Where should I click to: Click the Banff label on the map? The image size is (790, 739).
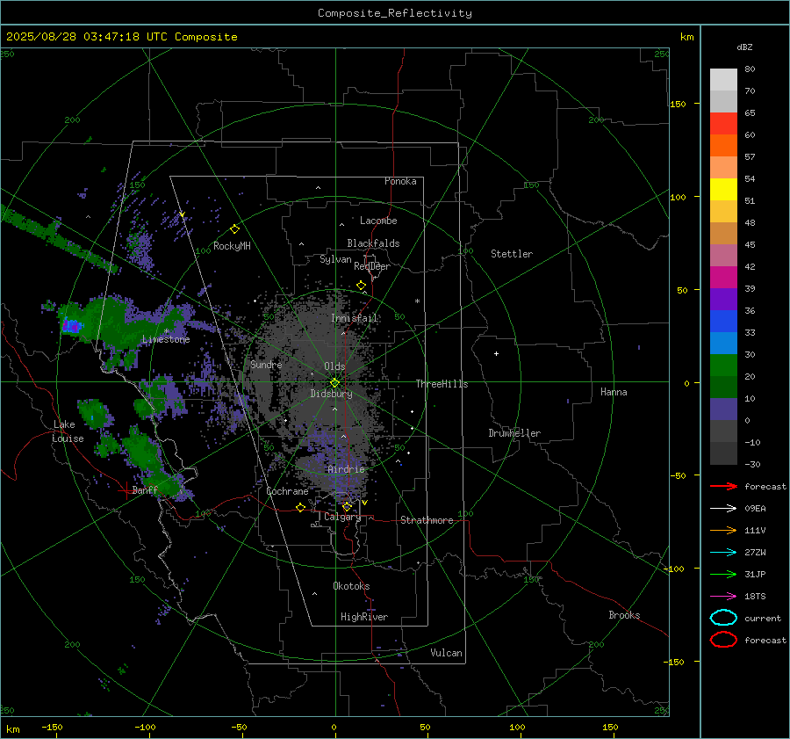(x=145, y=490)
